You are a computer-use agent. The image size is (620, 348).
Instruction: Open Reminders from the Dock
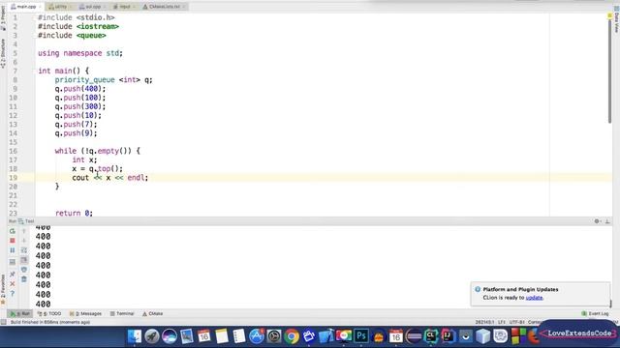(239, 336)
